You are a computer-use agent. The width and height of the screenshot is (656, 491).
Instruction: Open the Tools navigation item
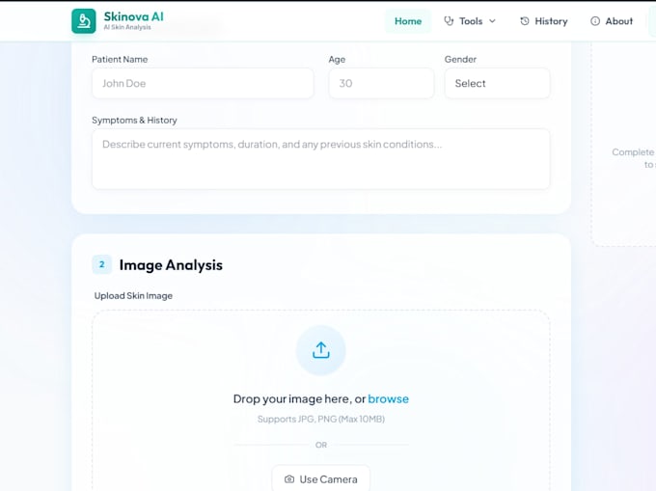pyautogui.click(x=470, y=21)
